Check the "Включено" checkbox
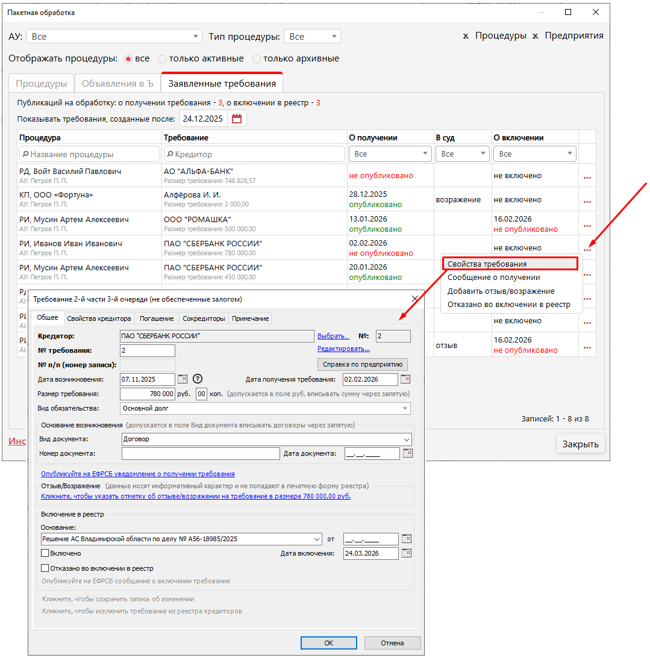This screenshot has height=658, width=650. [45, 553]
